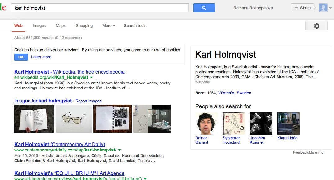This screenshot has height=180, width=334.
Task: Expand the arrow beside the profile avatar
Action: [330, 8]
